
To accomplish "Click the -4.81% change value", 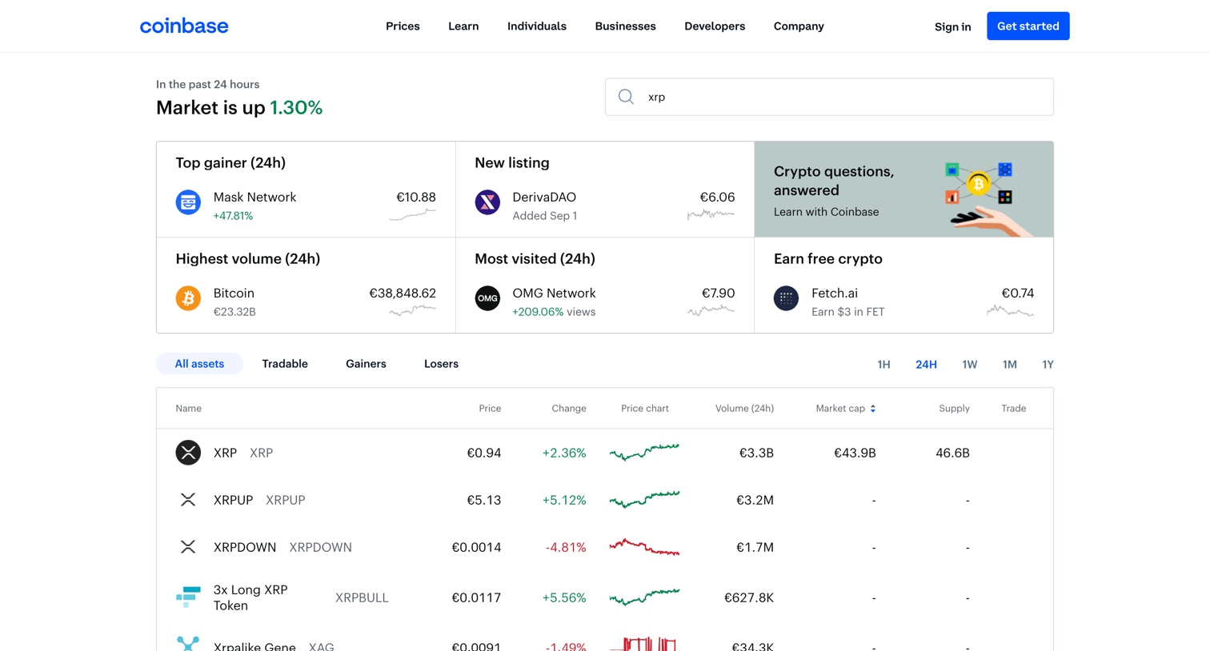I will pyautogui.click(x=566, y=547).
